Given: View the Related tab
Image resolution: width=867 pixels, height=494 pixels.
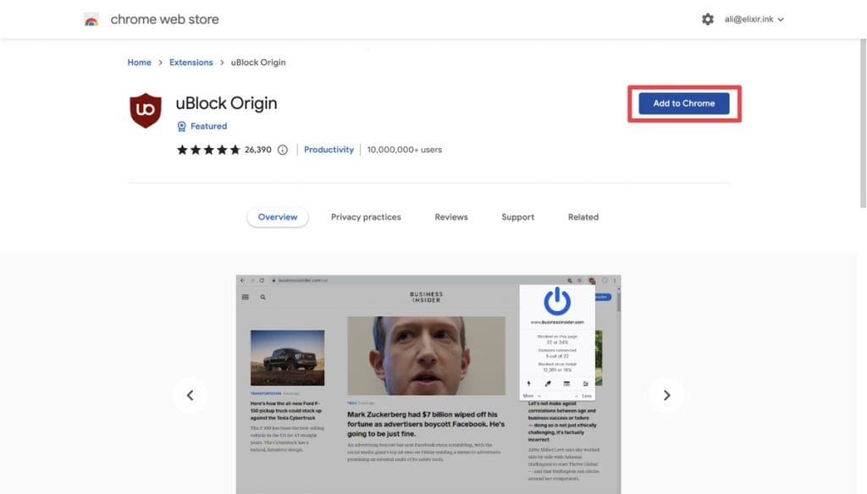Looking at the screenshot, I should (x=583, y=217).
